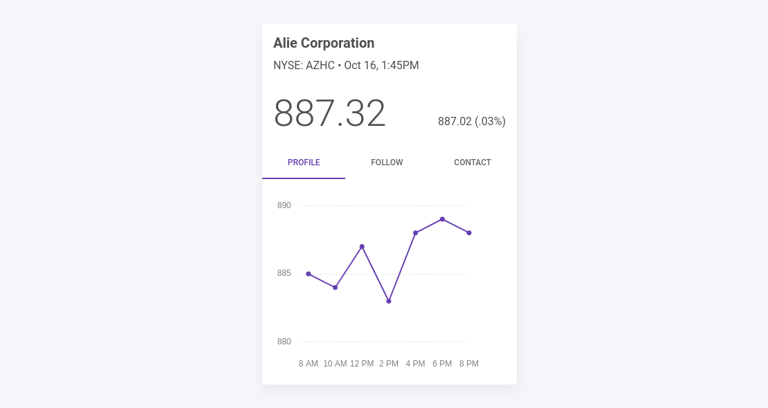Click the 890 axis label
Screen dimensions: 768x408
pyautogui.click(x=284, y=205)
